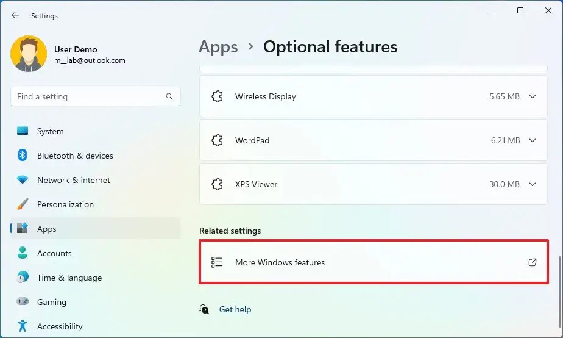
Task: Click the Apps sidebar icon
Action: click(x=23, y=228)
